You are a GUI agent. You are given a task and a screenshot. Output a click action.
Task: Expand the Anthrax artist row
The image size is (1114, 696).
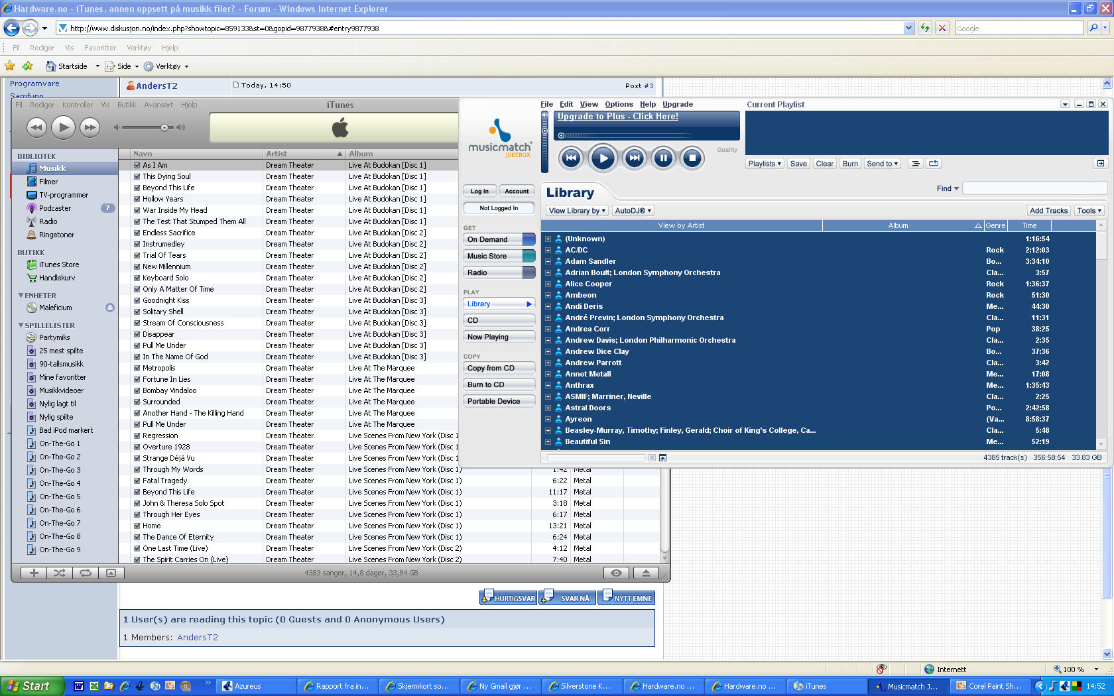[x=548, y=385]
